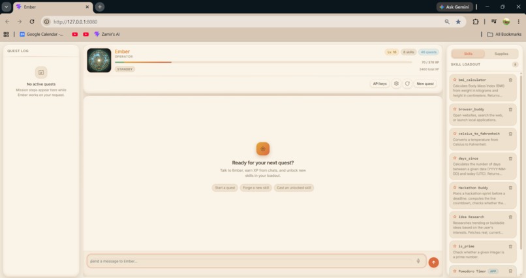Screen dimensions: 526x278
Task: Activate the microphone icon in message box
Action: [x=418, y=261]
